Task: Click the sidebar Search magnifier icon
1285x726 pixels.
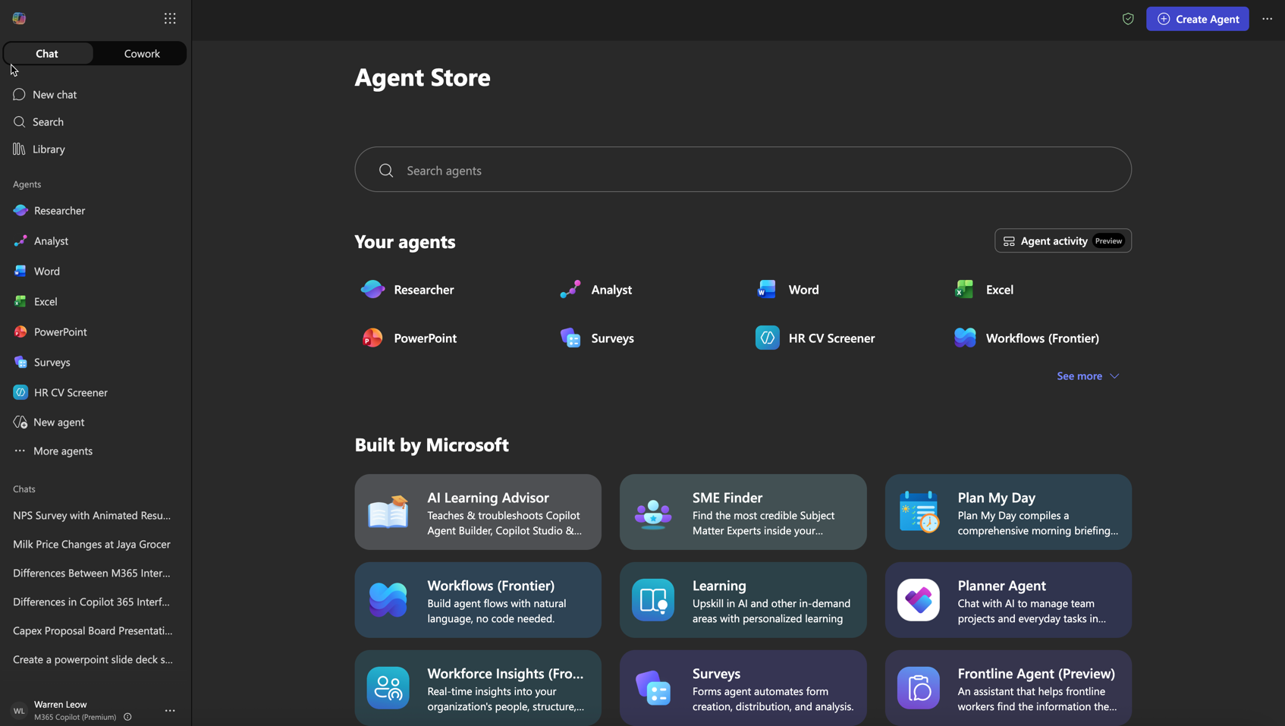Action: (x=19, y=121)
